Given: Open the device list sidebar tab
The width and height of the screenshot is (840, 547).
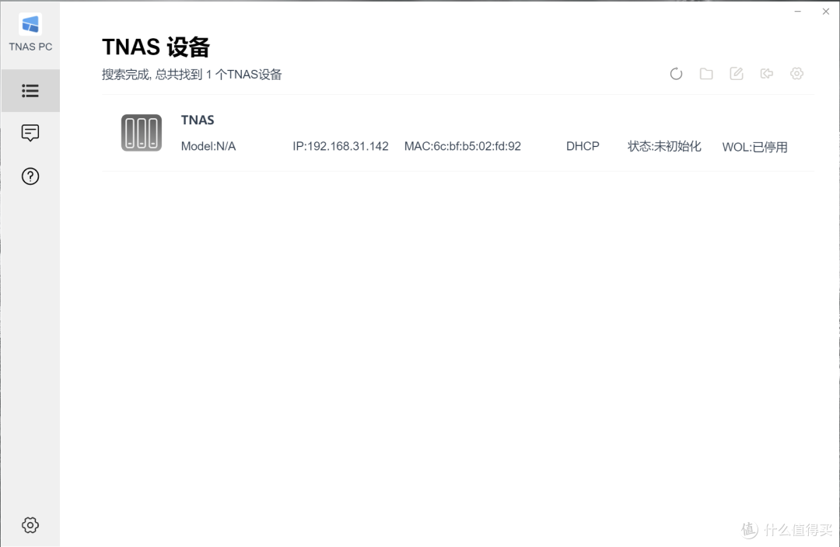Looking at the screenshot, I should pos(30,90).
